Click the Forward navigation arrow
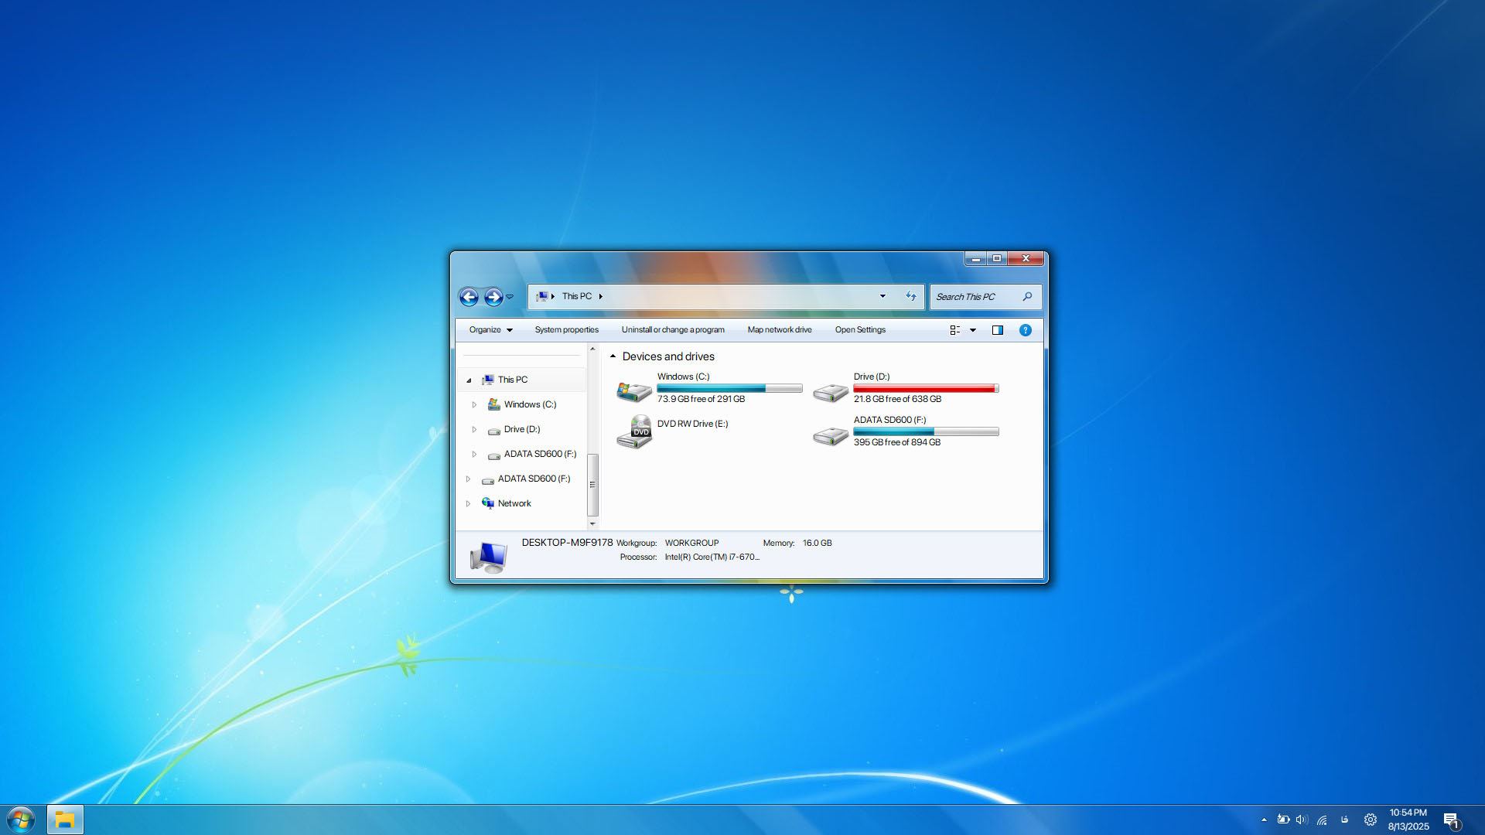Screen dimensions: 1485x835 pyautogui.click(x=493, y=297)
